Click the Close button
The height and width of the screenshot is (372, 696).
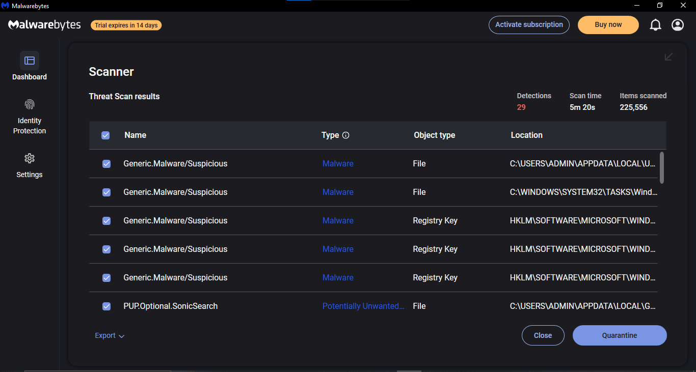coord(543,335)
